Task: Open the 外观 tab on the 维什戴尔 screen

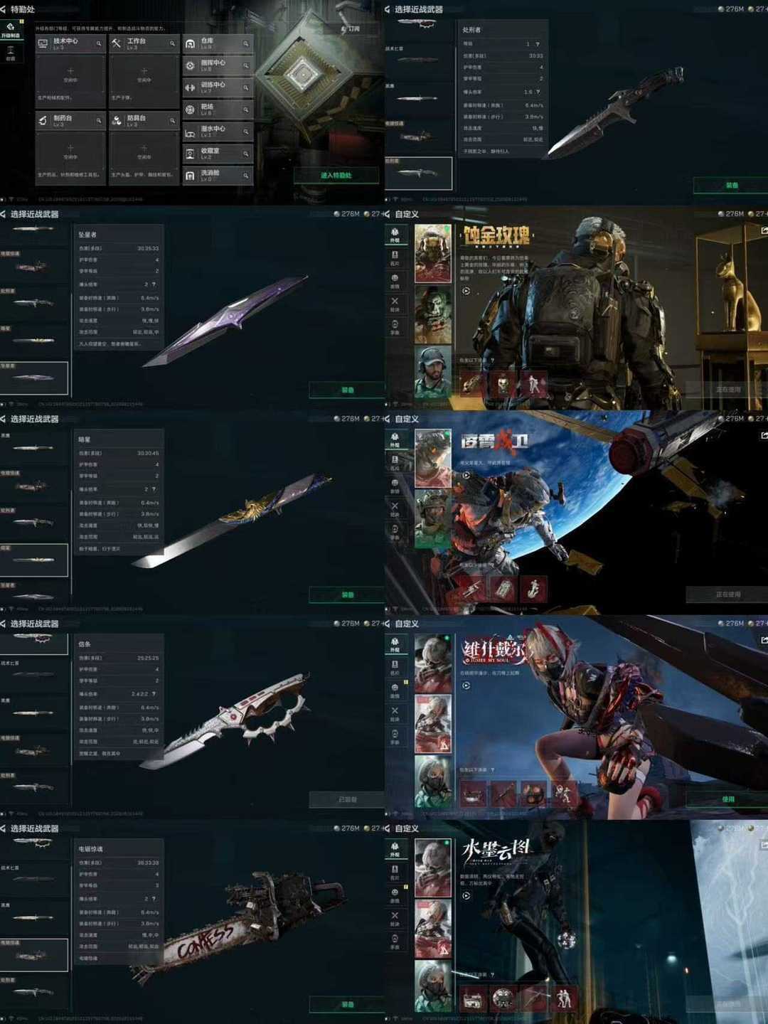Action: (395, 644)
